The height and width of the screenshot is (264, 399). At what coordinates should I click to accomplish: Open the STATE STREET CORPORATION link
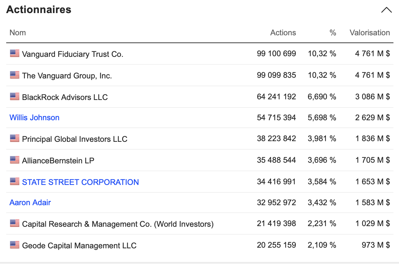click(x=80, y=182)
